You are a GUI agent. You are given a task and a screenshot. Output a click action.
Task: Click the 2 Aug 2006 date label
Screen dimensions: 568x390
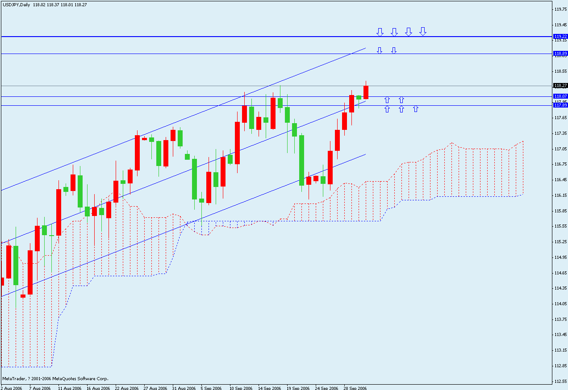12,388
